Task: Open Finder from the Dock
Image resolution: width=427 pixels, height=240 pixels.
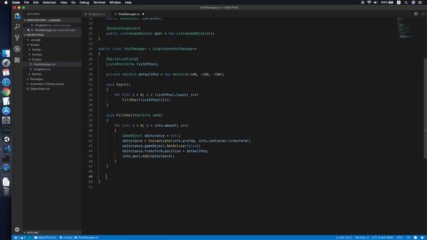Action: (x=6, y=53)
